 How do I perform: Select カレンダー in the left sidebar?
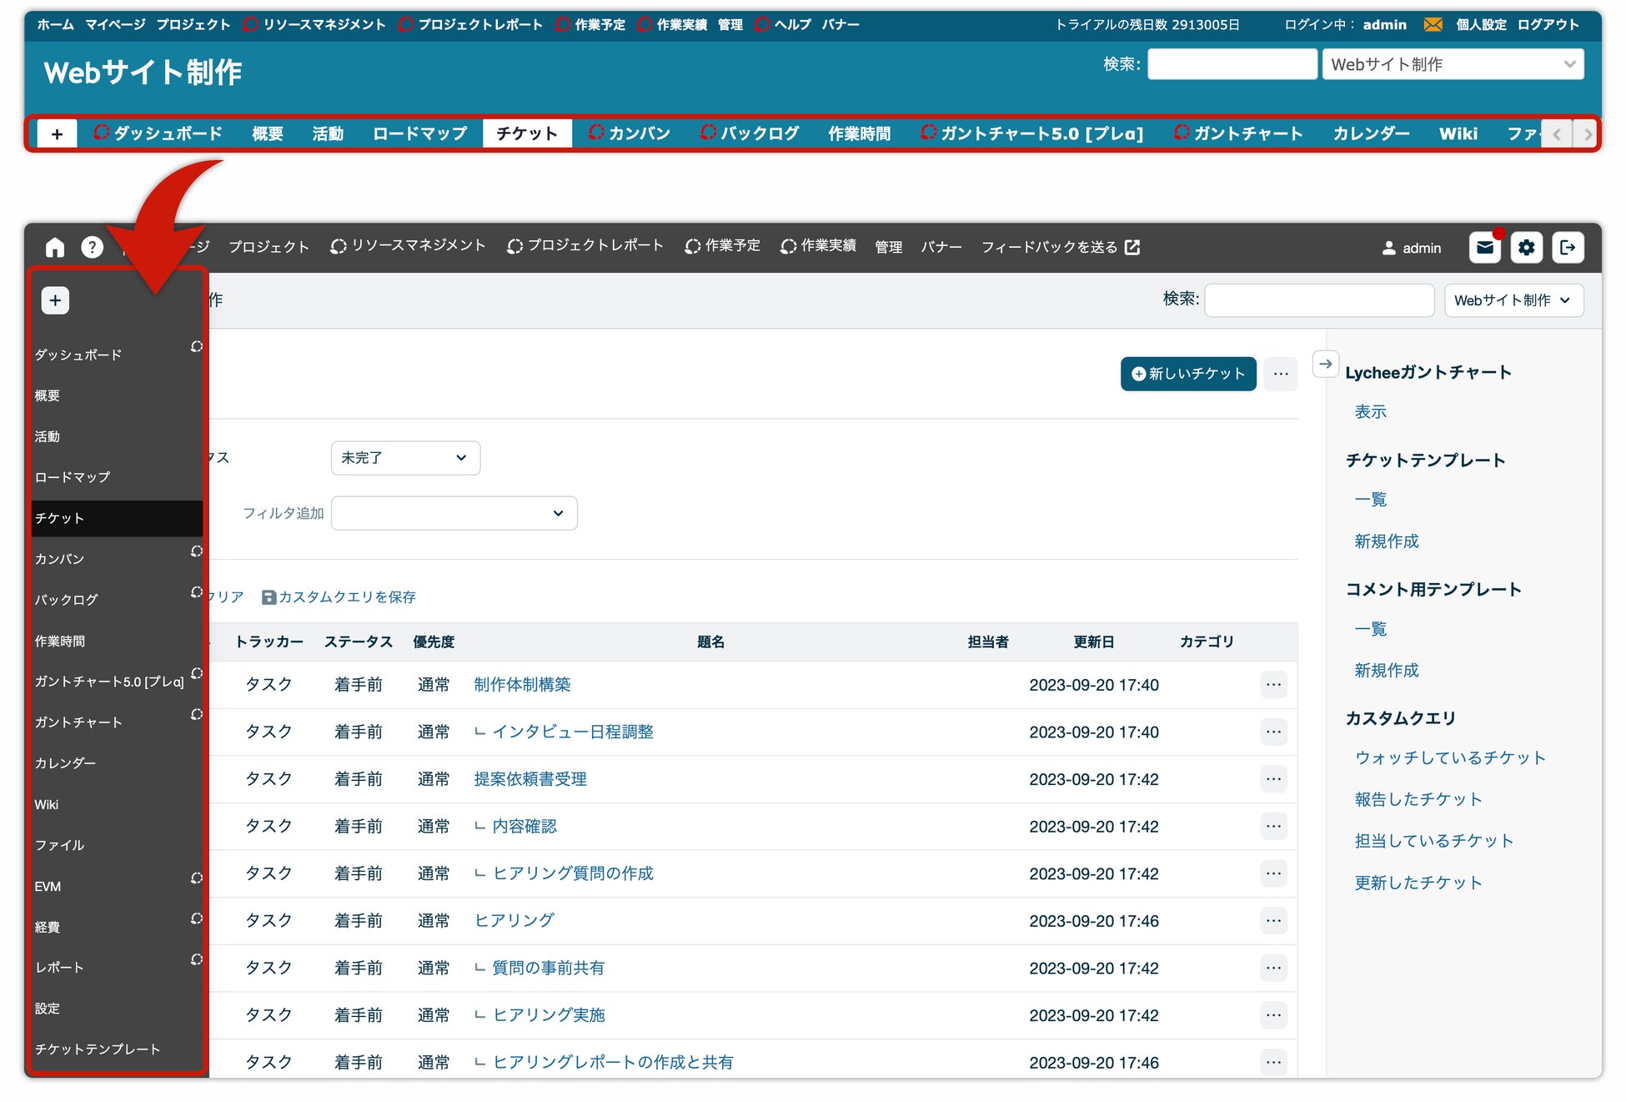[65, 763]
